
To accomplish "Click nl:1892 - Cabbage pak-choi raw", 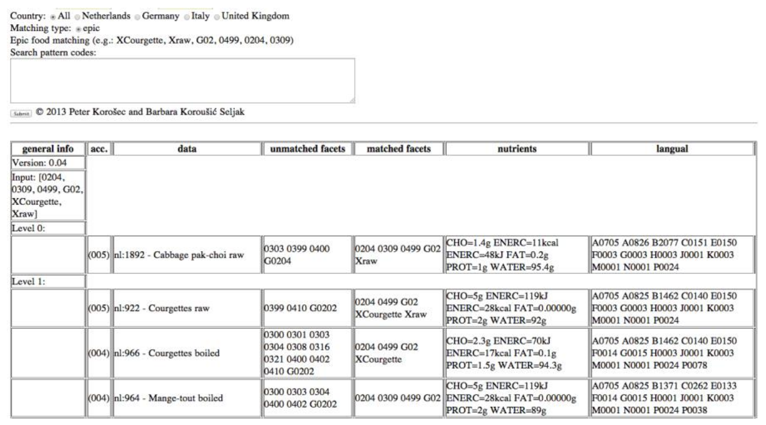I will pos(187,255).
